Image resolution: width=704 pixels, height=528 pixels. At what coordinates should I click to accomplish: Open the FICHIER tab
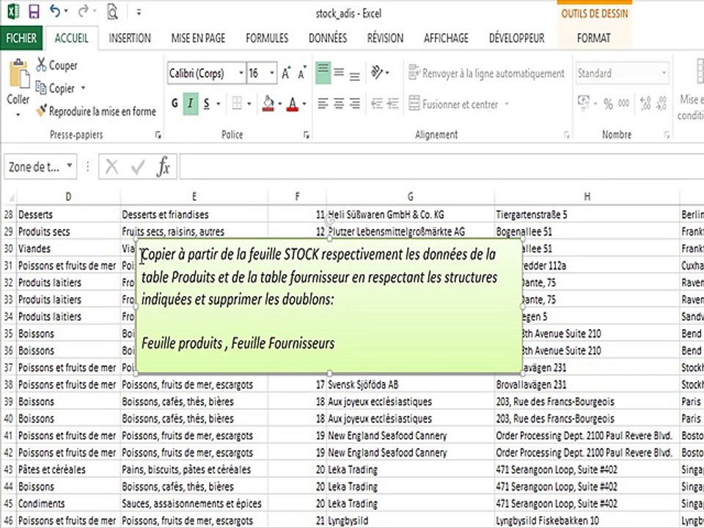[21, 38]
